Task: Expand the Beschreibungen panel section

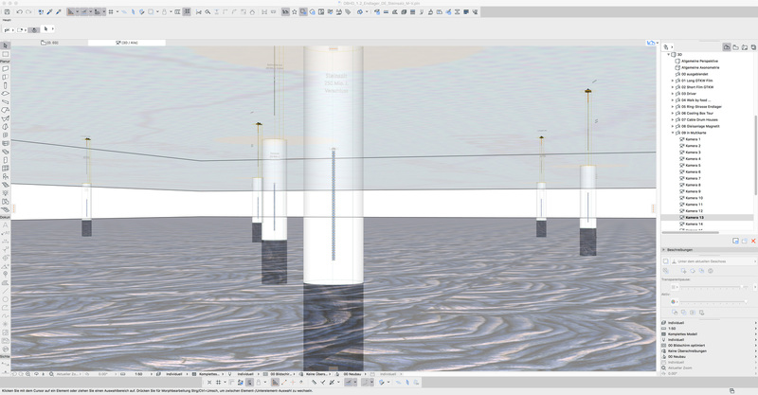Action: coord(663,250)
